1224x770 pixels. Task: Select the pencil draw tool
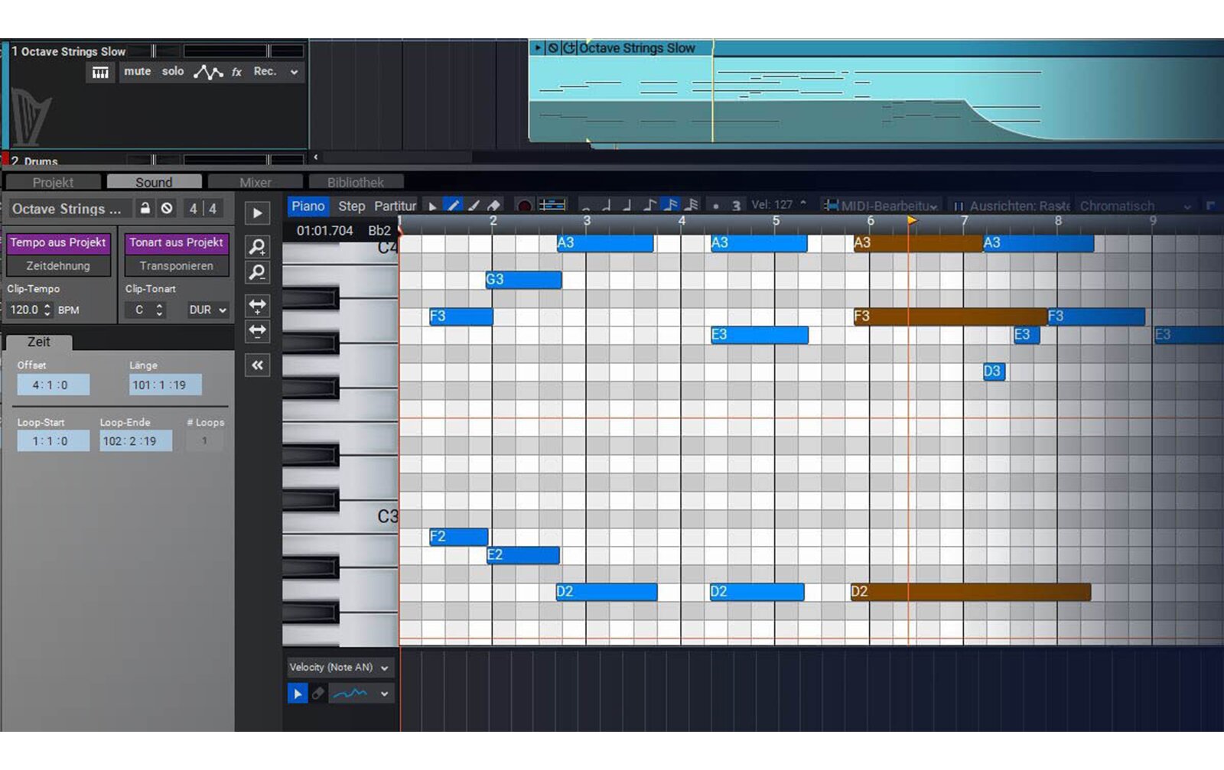[x=453, y=206]
